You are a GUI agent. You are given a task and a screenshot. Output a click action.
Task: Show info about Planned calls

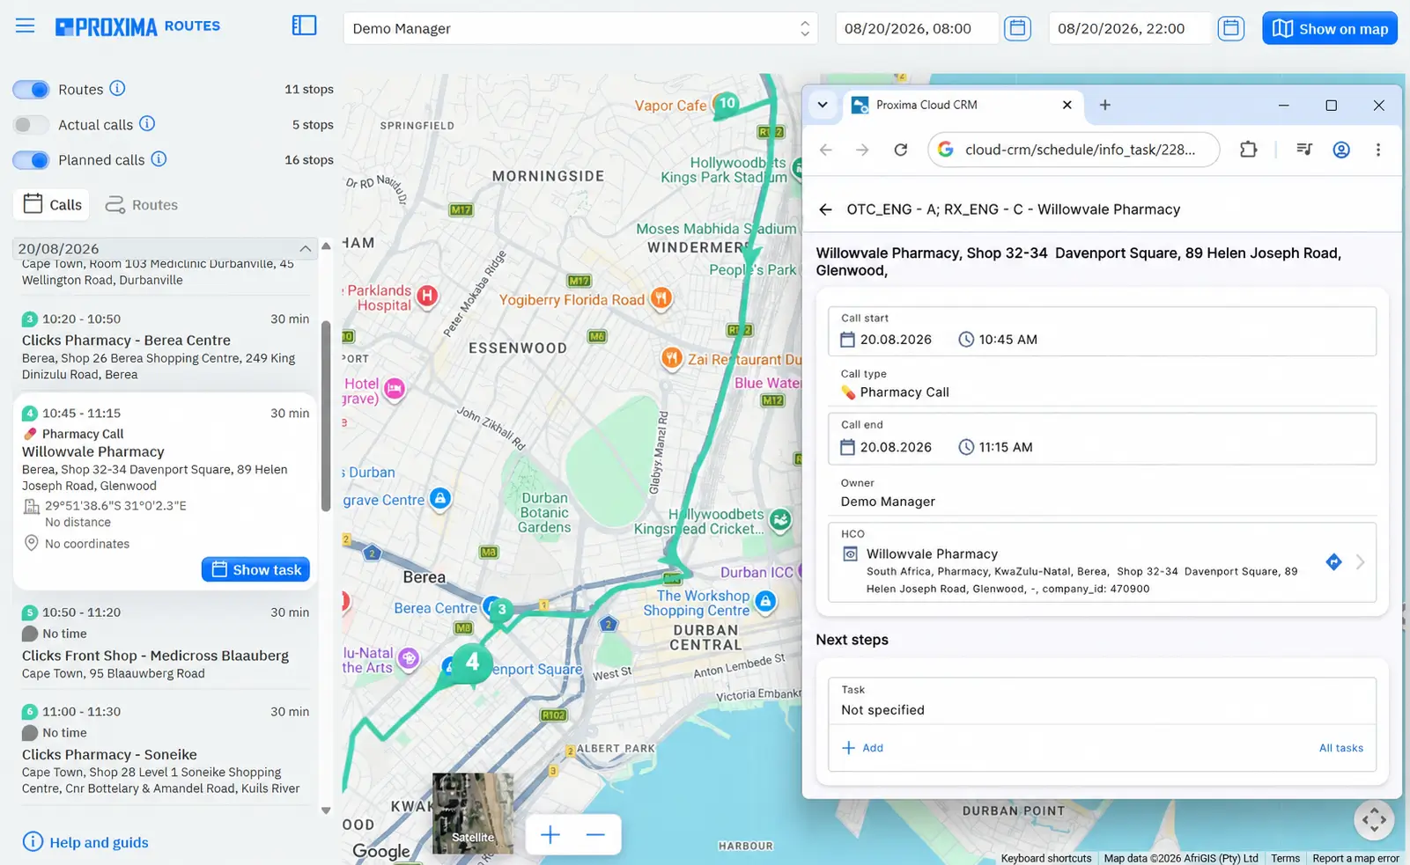(x=159, y=159)
